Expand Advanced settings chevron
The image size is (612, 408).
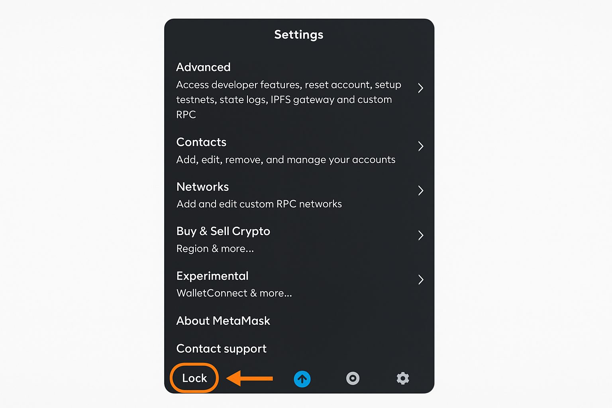[x=421, y=88]
